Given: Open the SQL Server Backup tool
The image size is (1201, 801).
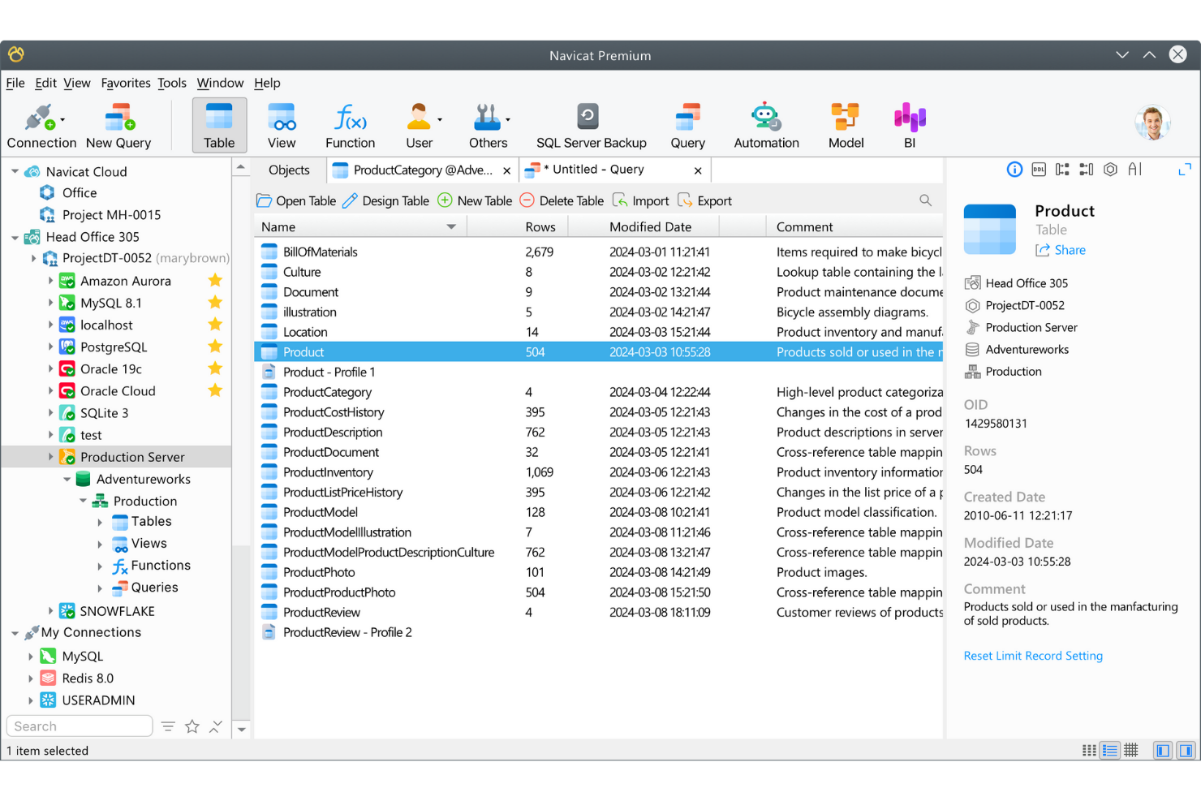Looking at the screenshot, I should [590, 124].
